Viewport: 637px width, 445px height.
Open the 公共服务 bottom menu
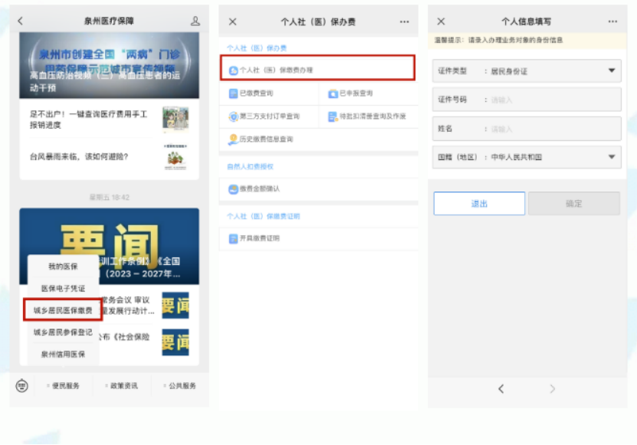[x=181, y=386]
